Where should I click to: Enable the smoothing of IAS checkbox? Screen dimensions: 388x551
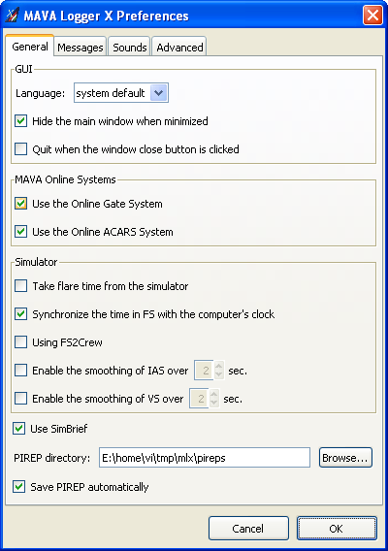click(x=20, y=371)
